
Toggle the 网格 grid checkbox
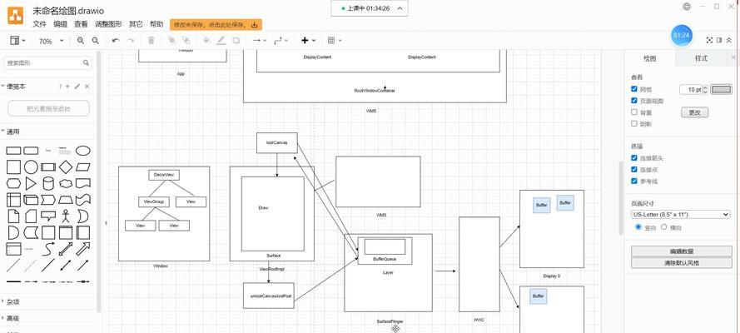[634, 89]
